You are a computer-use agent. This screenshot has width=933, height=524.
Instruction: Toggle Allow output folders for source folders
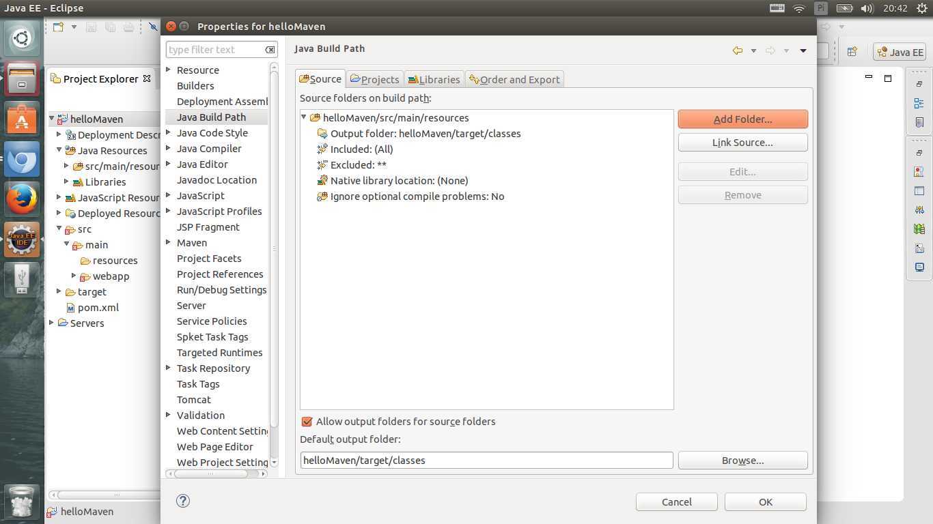click(x=307, y=422)
